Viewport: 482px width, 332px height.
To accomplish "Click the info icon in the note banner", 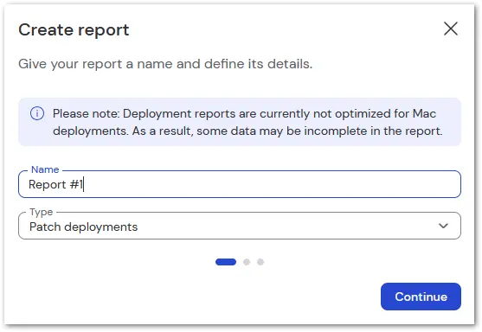I will pos(37,113).
